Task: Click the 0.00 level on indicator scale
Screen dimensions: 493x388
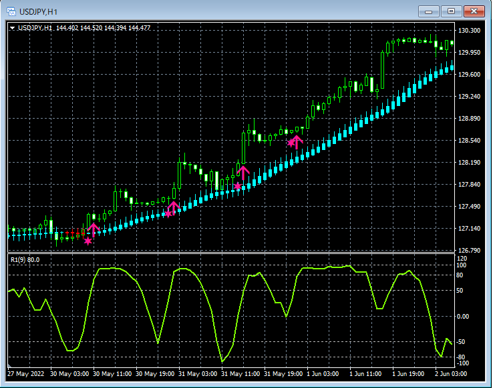Action: click(x=462, y=317)
